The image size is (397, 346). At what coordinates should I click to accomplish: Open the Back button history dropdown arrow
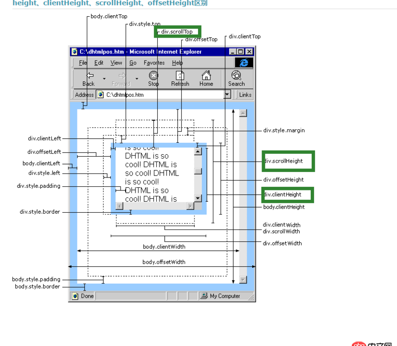click(104, 78)
